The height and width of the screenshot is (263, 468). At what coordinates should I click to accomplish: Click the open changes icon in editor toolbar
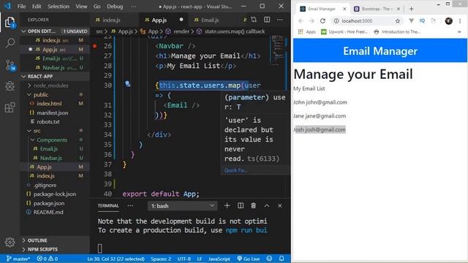click(254, 20)
